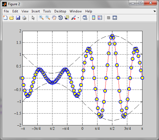Print the figure using the printer icon
This screenshot has height=140, width=159.
(24, 18)
